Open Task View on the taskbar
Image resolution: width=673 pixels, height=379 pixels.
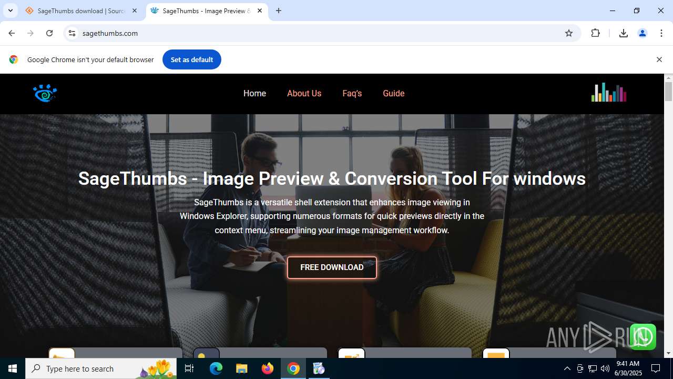tap(190, 368)
